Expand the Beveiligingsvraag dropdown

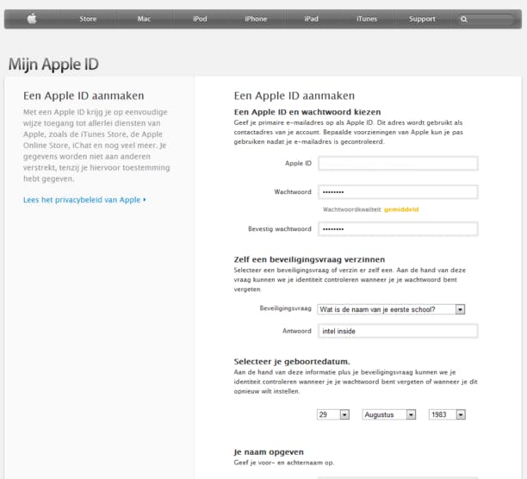391,309
